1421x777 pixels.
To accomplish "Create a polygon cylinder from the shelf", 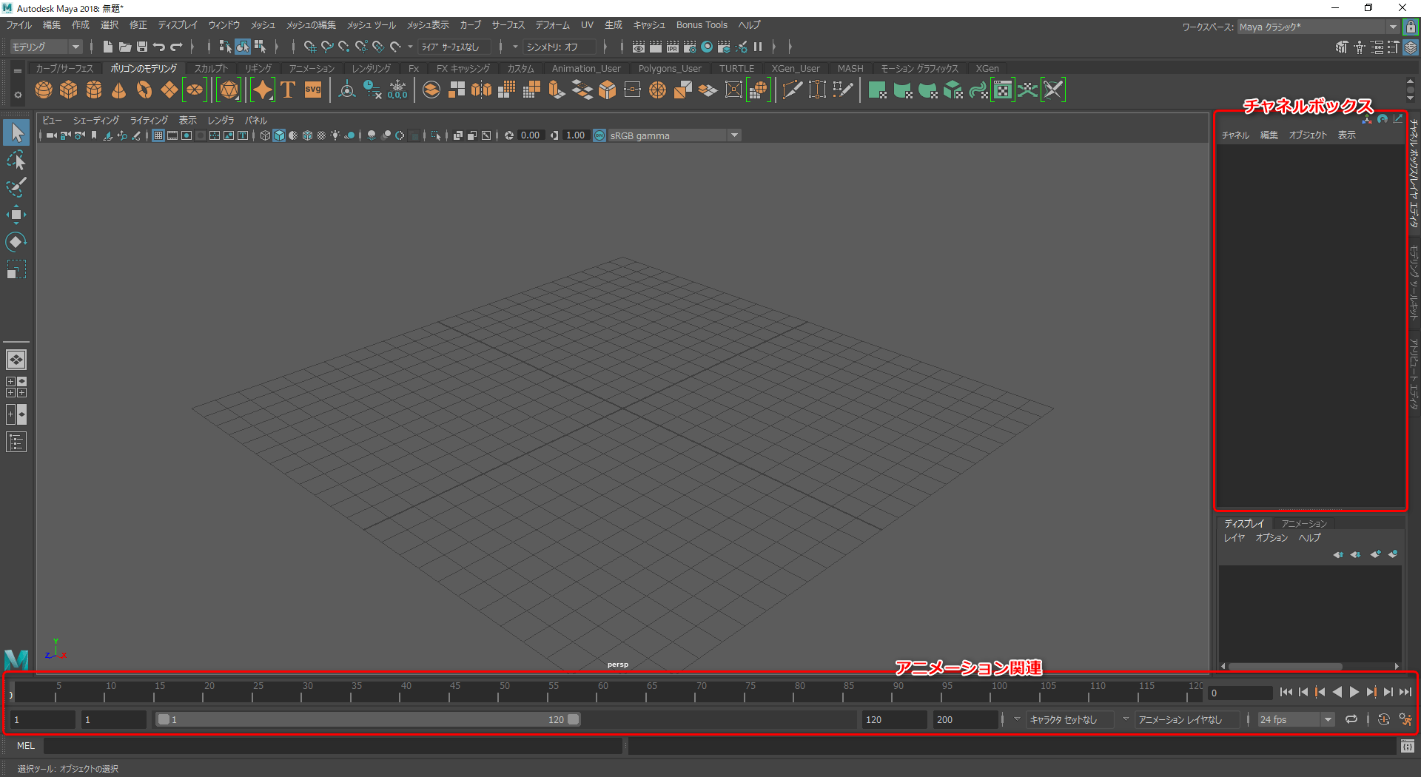I will click(x=94, y=90).
